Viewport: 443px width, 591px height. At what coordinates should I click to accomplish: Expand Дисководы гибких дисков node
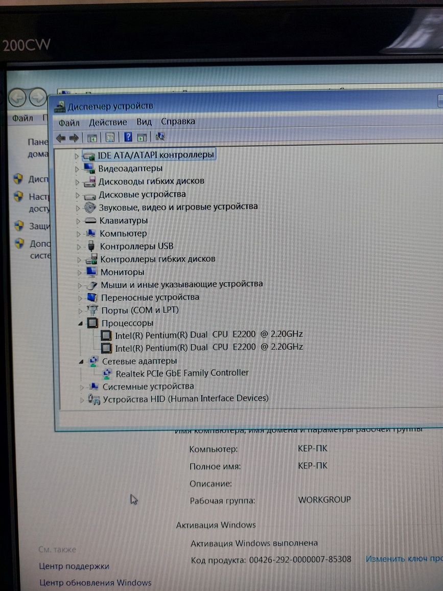pyautogui.click(x=77, y=183)
